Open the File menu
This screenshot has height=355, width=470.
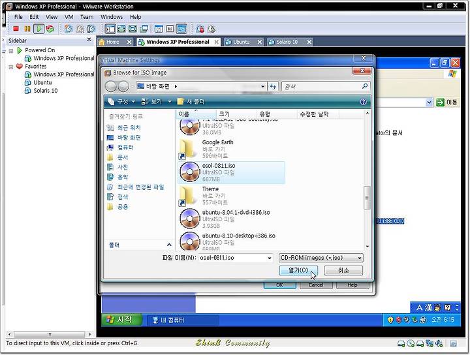coord(18,17)
